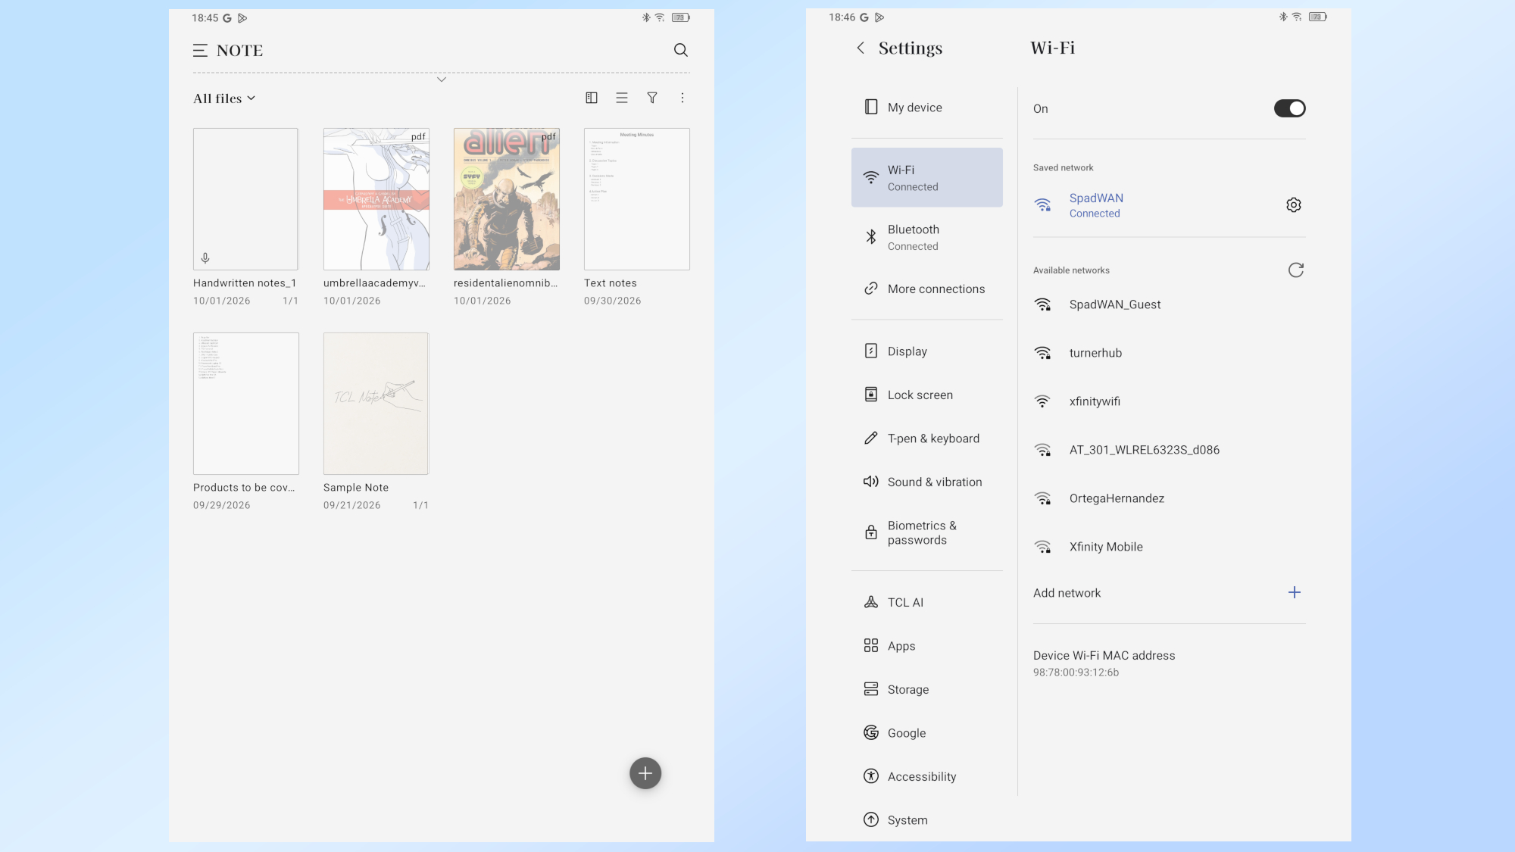Open Biometrics & passwords settings
The image size is (1515, 852).
coord(926,532)
